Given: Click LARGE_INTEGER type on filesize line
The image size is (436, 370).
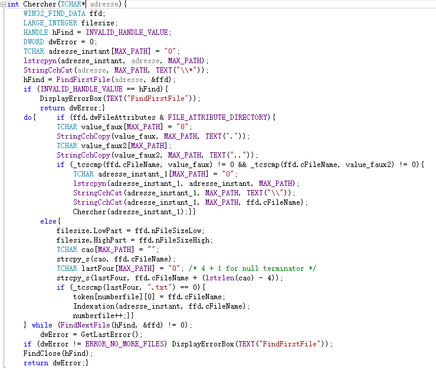Looking at the screenshot, I should pyautogui.click(x=50, y=23).
